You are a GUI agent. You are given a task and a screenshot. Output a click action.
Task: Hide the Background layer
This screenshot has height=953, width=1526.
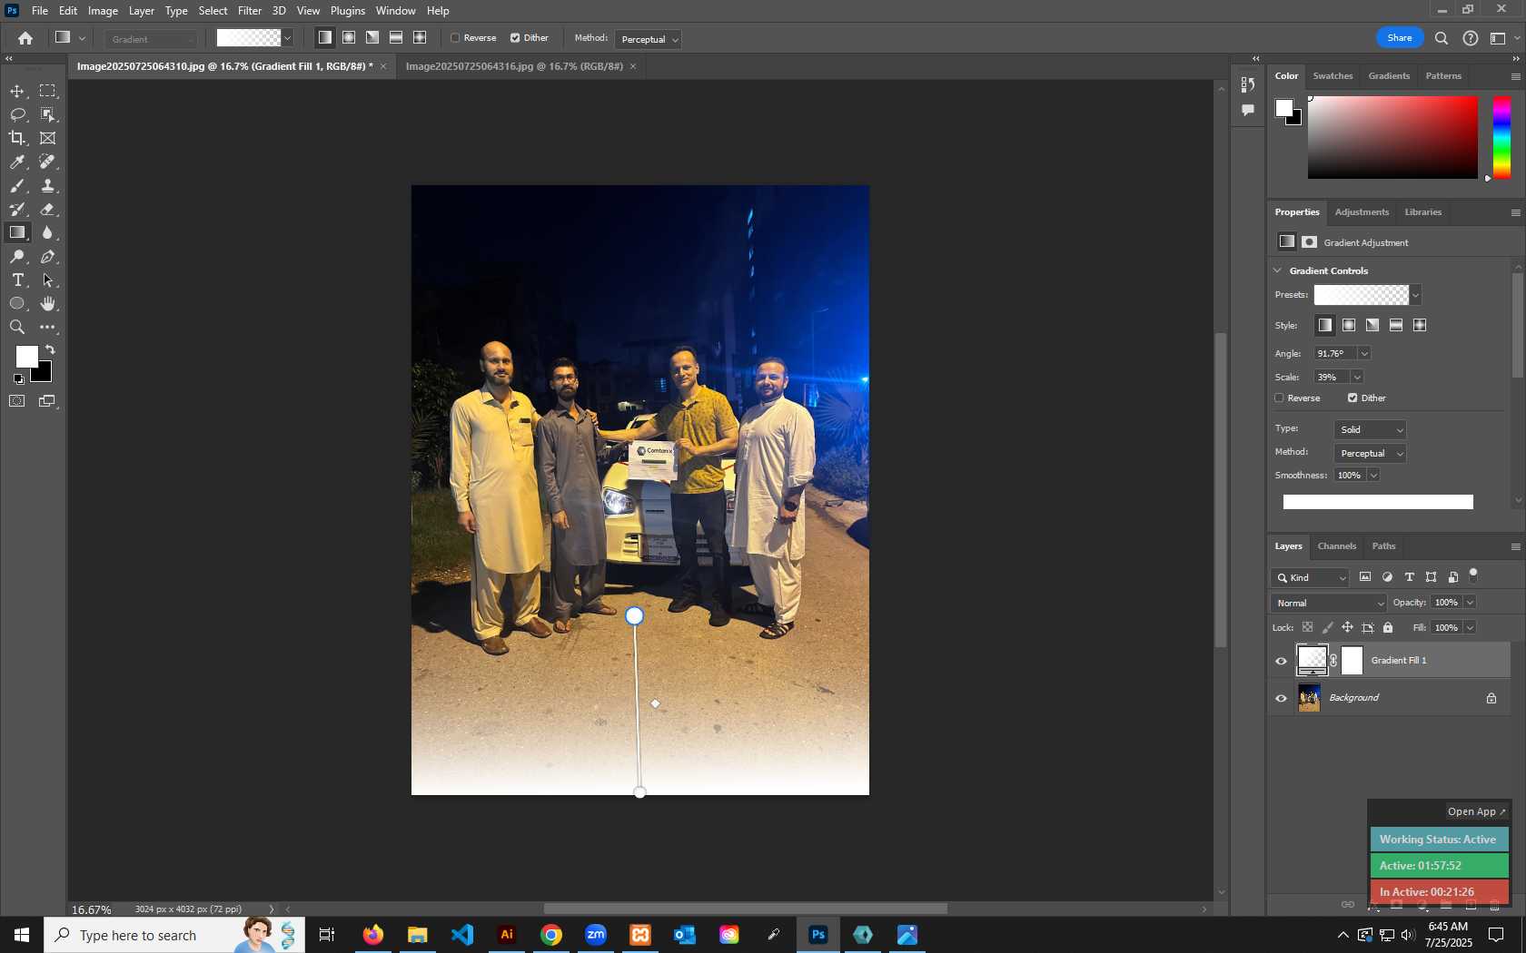click(x=1282, y=698)
